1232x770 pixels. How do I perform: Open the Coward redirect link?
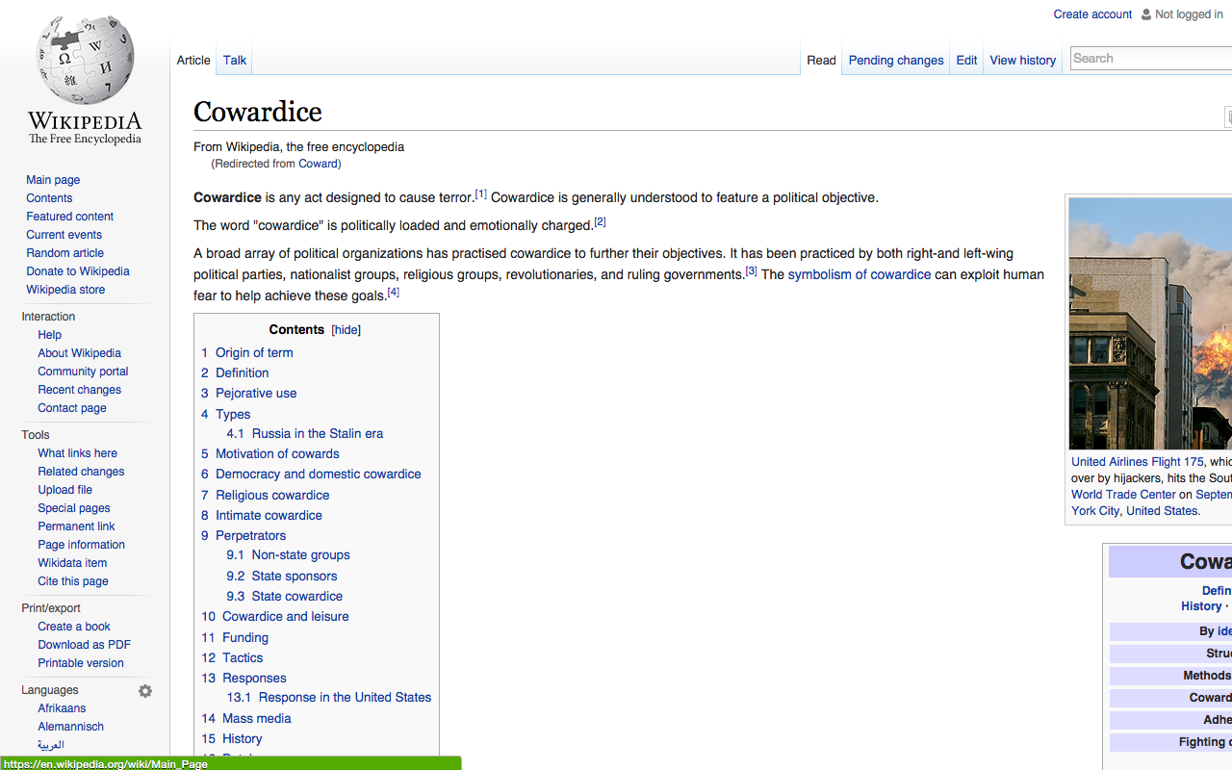318,164
